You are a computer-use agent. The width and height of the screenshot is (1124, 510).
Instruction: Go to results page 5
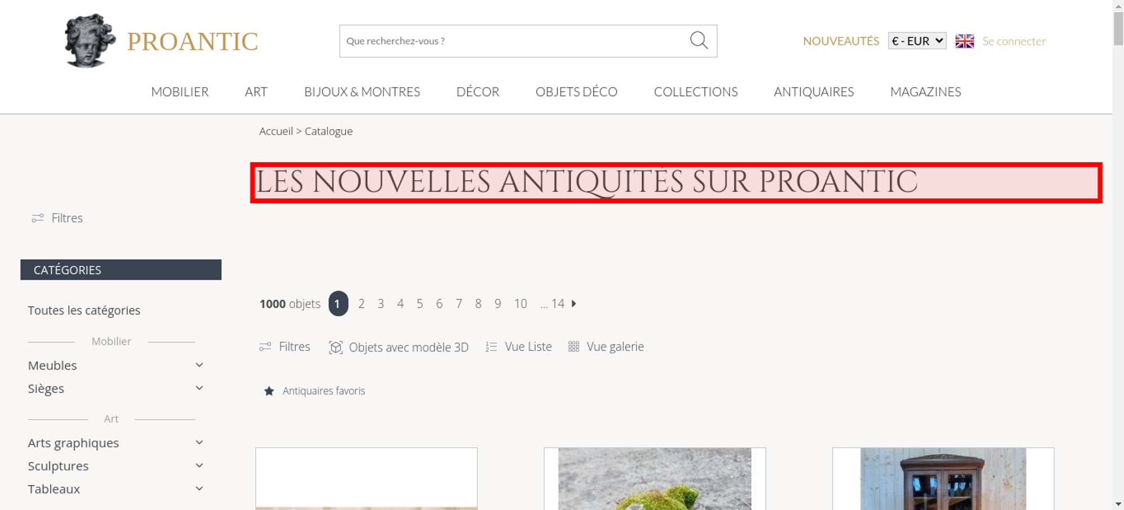(420, 304)
